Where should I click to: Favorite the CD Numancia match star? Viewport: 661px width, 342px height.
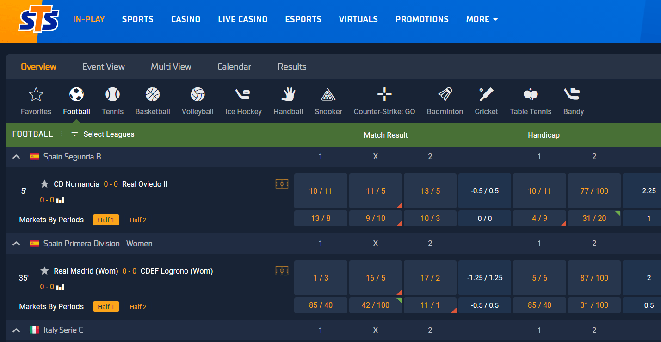tap(44, 184)
